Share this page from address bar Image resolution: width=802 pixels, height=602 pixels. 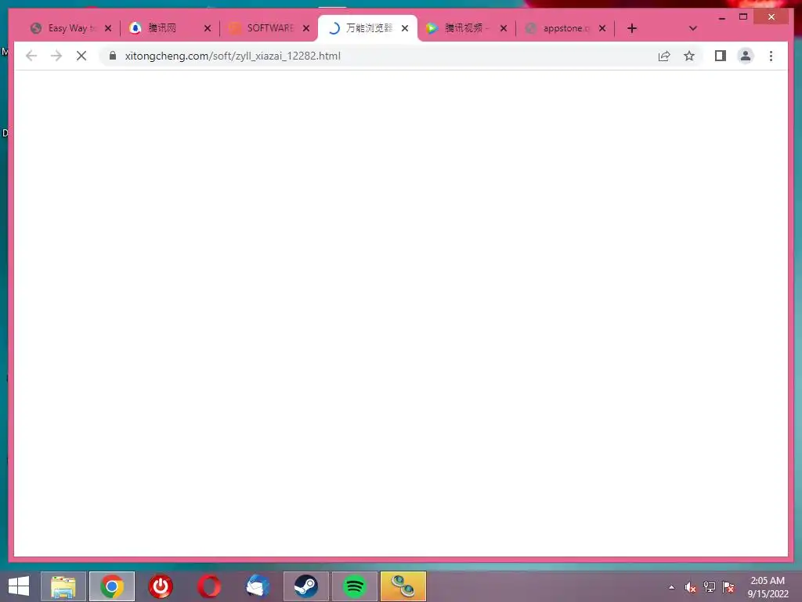point(664,56)
